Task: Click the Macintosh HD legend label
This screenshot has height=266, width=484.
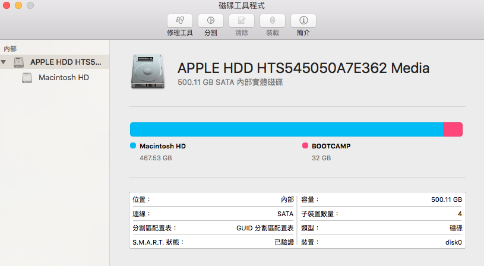Action: tap(163, 146)
